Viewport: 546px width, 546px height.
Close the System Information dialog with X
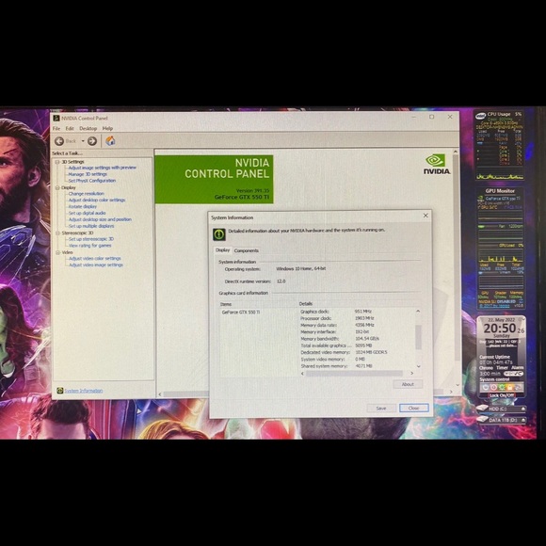426,216
